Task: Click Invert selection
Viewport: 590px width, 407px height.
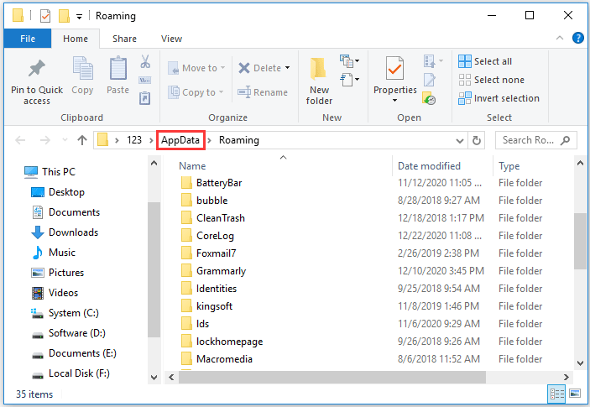Action: coord(499,98)
